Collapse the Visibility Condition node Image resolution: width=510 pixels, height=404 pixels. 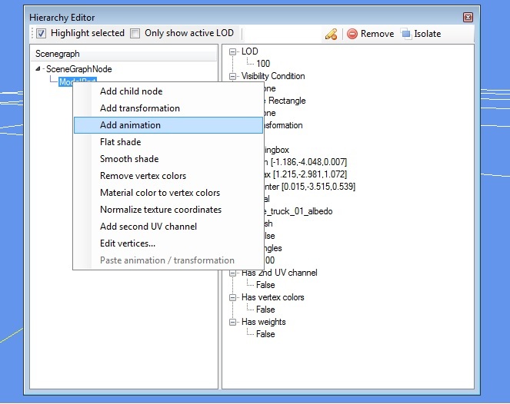[x=232, y=76]
